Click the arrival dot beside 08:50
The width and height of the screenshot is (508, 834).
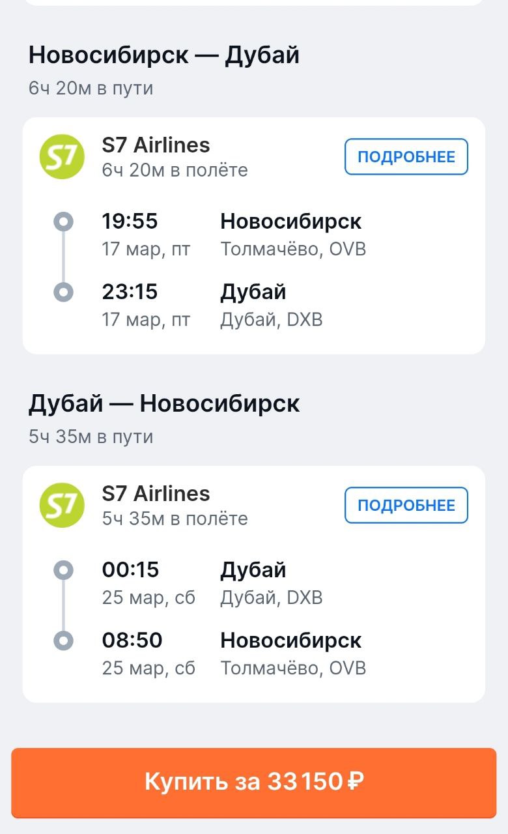[63, 640]
